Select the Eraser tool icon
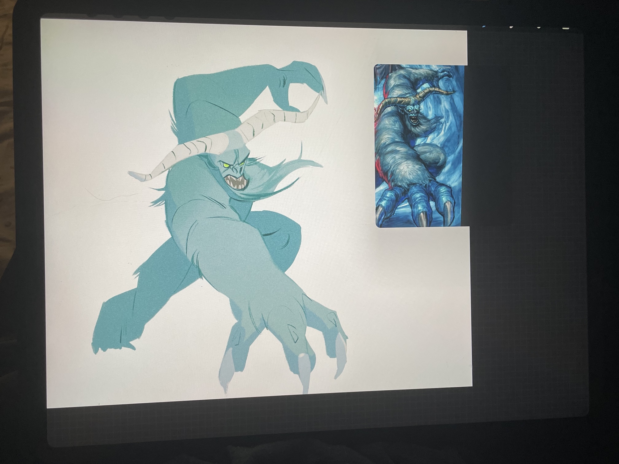This screenshot has height=464, width=619. 539,27
